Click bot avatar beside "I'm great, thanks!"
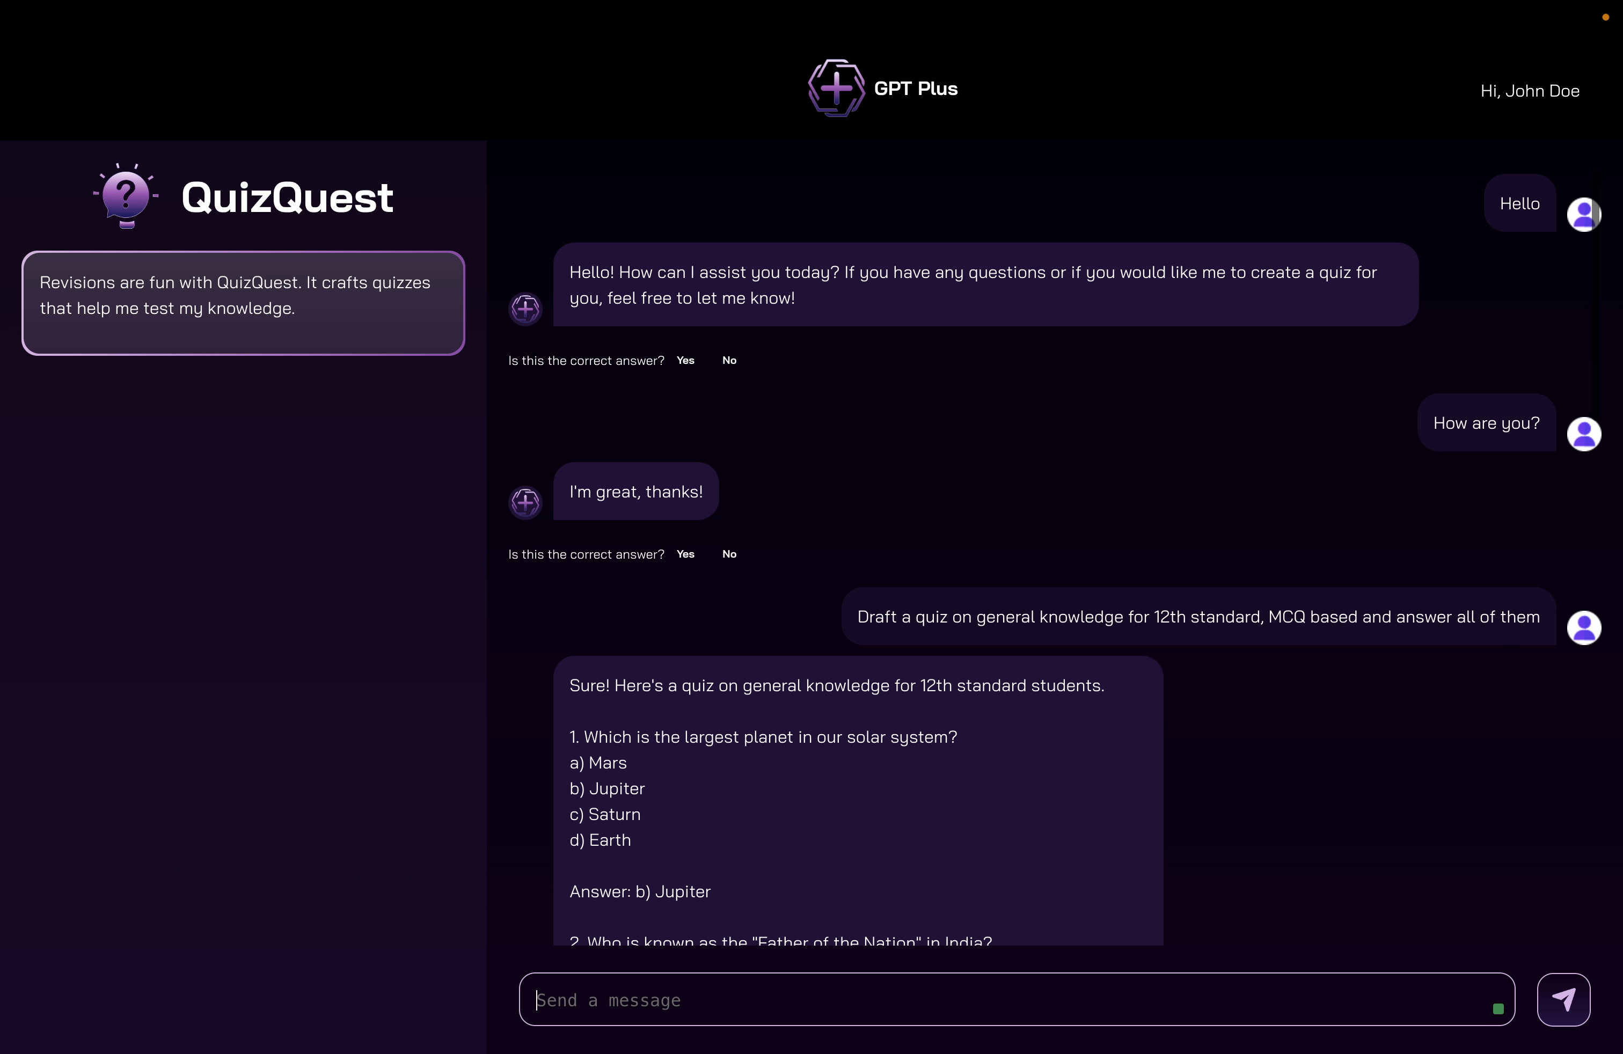This screenshot has width=1623, height=1054. coord(525,502)
